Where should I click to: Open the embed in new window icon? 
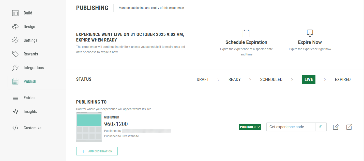pyautogui.click(x=349, y=127)
